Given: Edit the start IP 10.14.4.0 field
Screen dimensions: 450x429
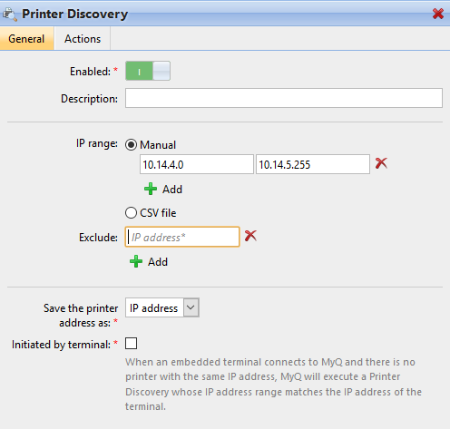Looking at the screenshot, I should pos(197,164).
